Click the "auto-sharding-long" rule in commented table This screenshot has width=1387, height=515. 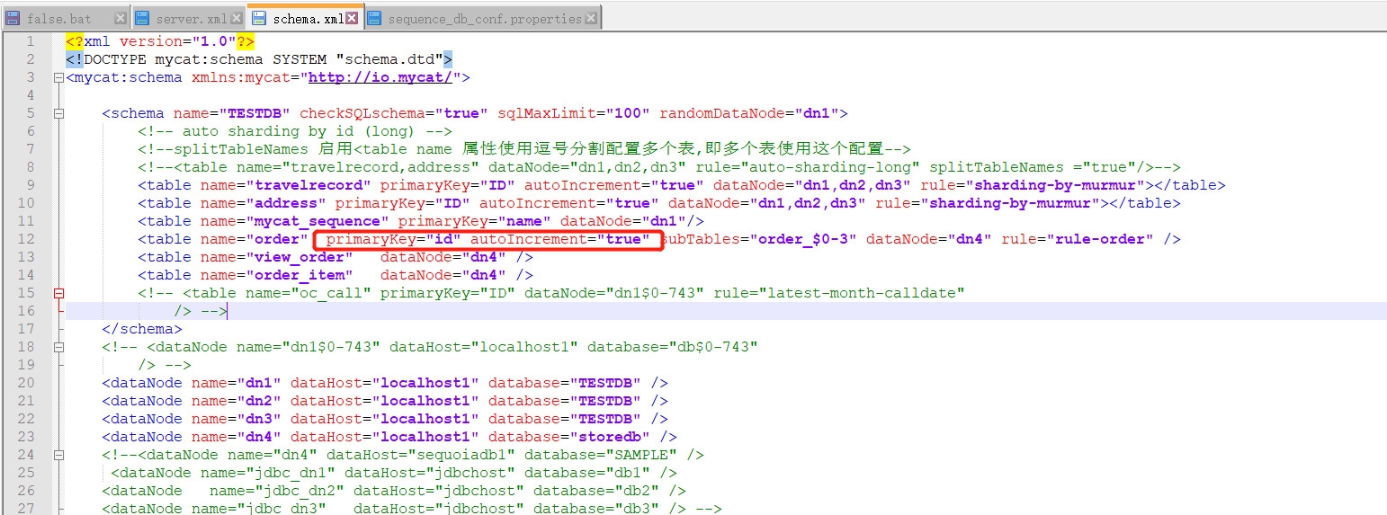pyautogui.click(x=830, y=167)
